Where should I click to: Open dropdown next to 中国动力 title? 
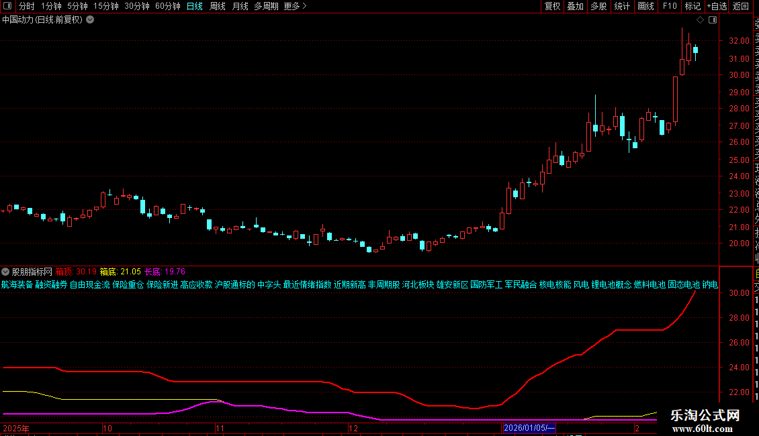90,20
